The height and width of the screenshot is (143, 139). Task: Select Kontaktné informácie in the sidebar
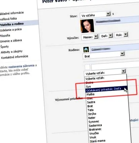14,57
